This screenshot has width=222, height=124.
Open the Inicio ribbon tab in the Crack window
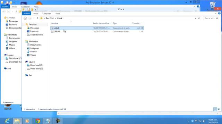point(36,13)
